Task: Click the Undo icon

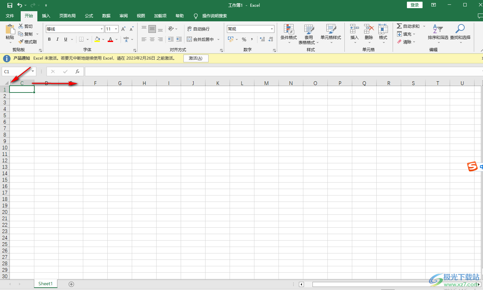Action: click(x=20, y=5)
